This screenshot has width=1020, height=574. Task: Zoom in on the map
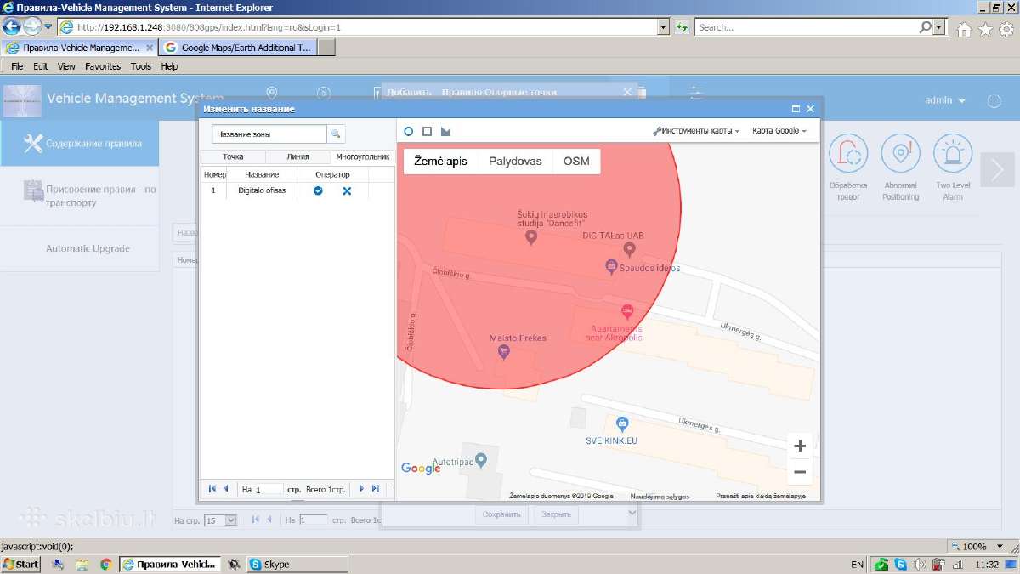pos(800,446)
